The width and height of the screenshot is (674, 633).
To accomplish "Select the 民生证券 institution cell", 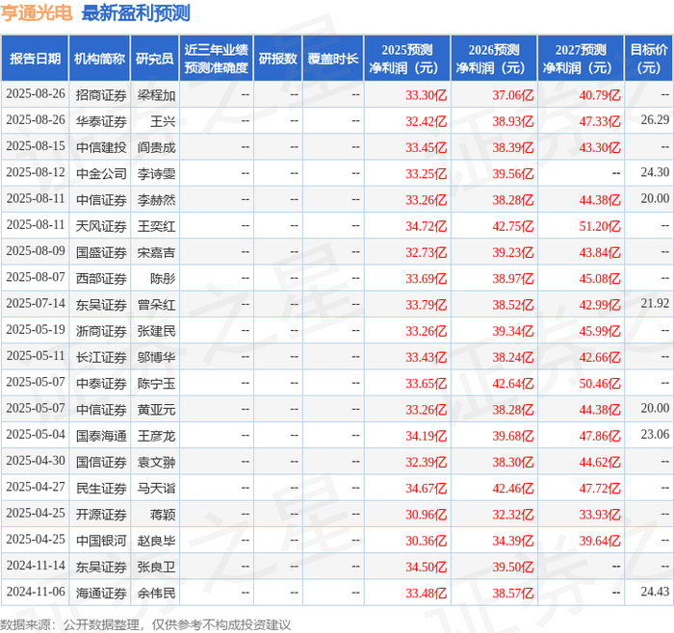I will coord(101,489).
